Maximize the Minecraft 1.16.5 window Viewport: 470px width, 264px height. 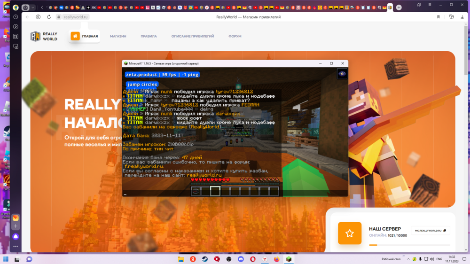pyautogui.click(x=331, y=63)
